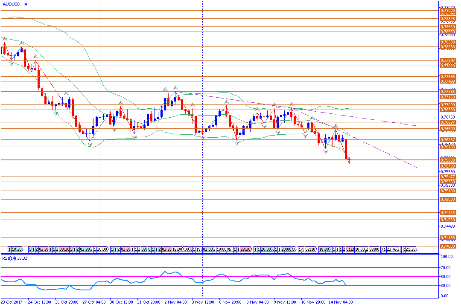
Task: Select the 0.78660 price level label
Action: click(448, 27)
